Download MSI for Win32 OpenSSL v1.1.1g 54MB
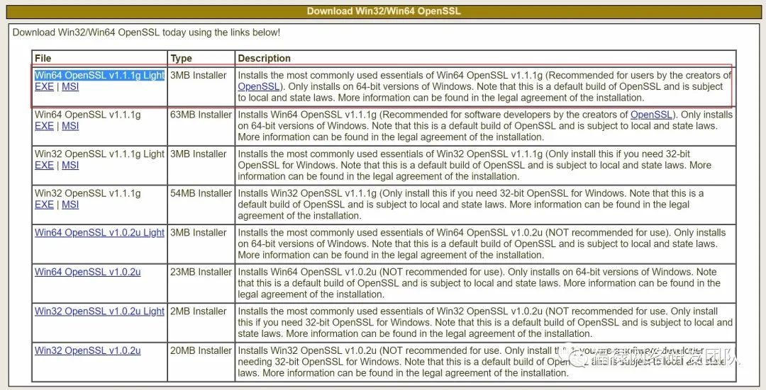Image resolution: width=766 pixels, height=390 pixels. [x=70, y=205]
